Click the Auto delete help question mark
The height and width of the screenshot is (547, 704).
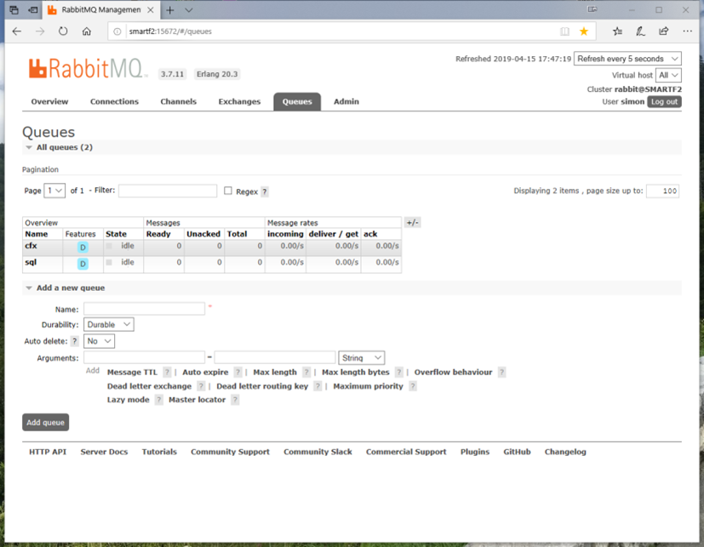pos(75,341)
